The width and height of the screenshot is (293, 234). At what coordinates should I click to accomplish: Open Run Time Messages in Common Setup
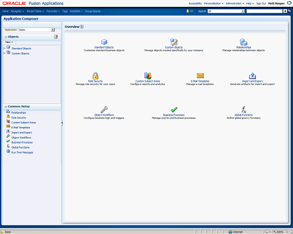22,153
